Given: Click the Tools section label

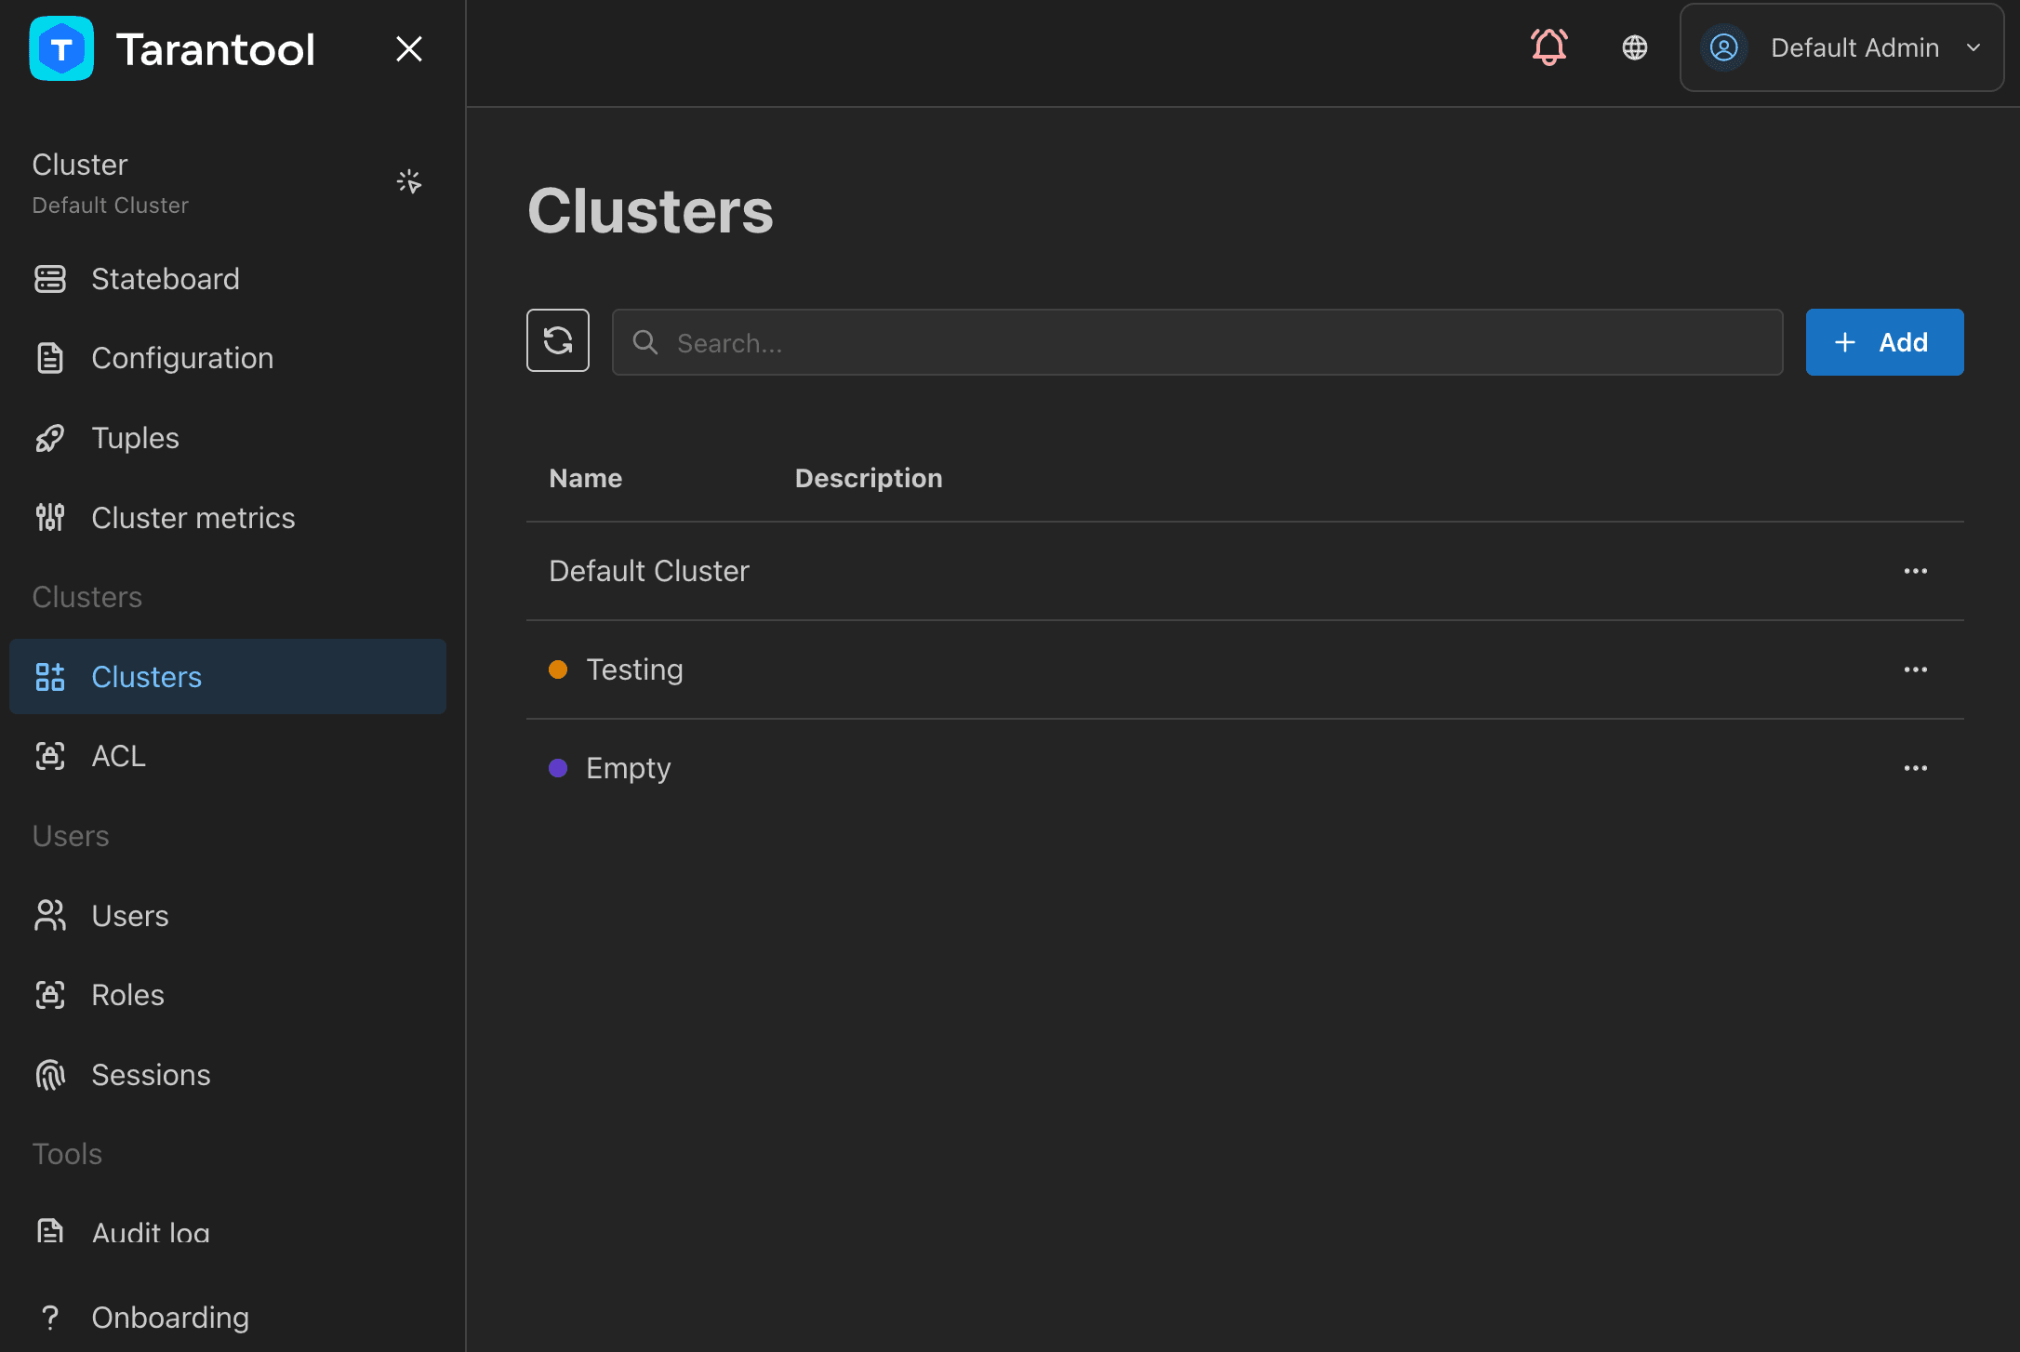Looking at the screenshot, I should point(67,1154).
